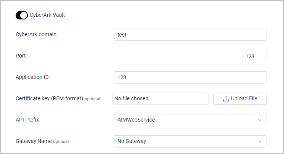Click the Application ID input field
284x154 pixels.
tap(190, 77)
